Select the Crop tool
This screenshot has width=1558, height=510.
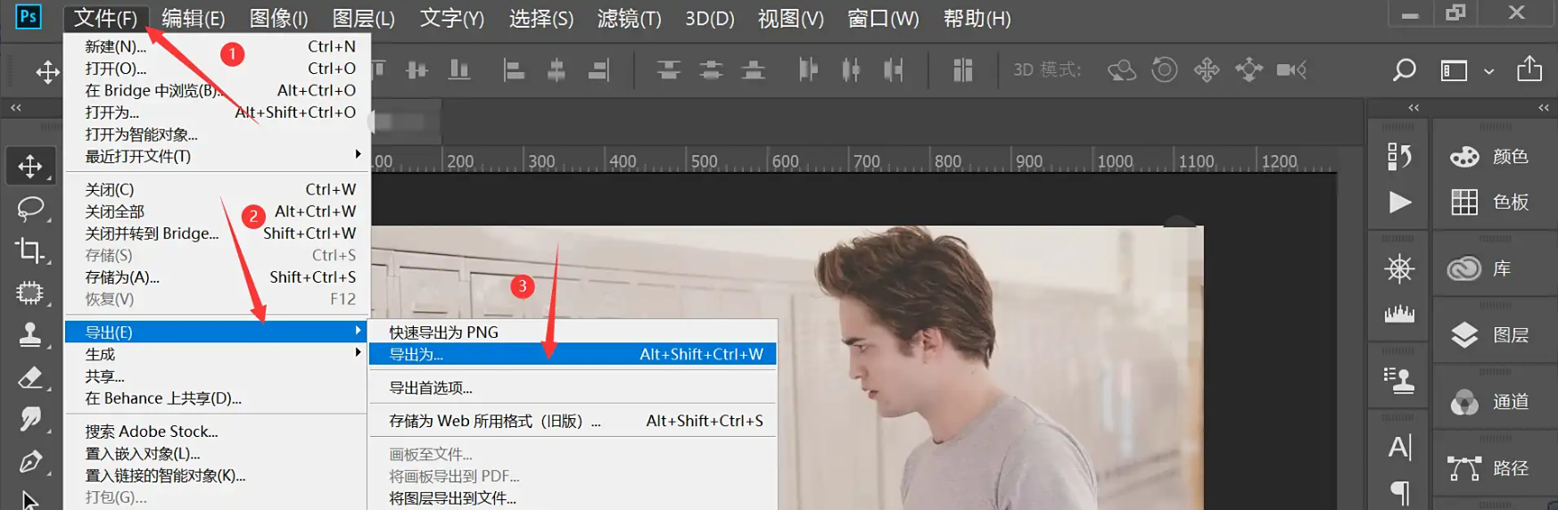point(30,251)
